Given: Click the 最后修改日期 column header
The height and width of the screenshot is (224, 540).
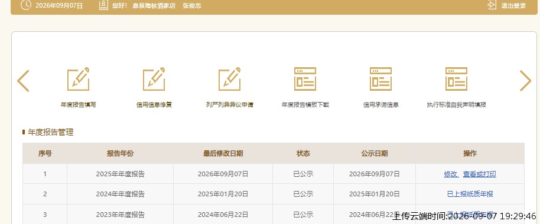Looking at the screenshot, I should click(223, 154).
